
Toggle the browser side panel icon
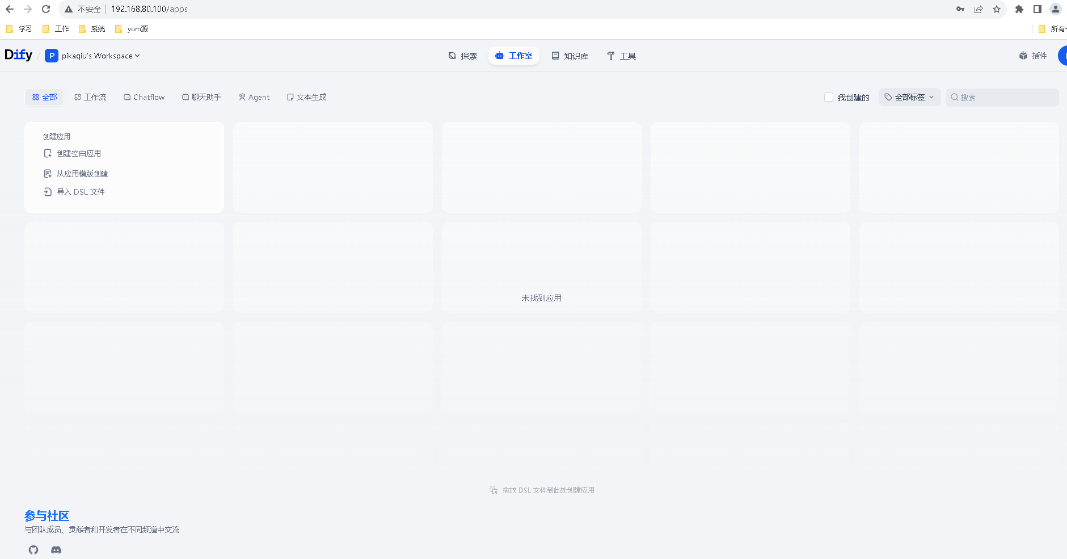(x=1038, y=9)
